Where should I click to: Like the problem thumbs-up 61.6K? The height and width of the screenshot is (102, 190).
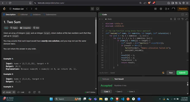pos(7,92)
